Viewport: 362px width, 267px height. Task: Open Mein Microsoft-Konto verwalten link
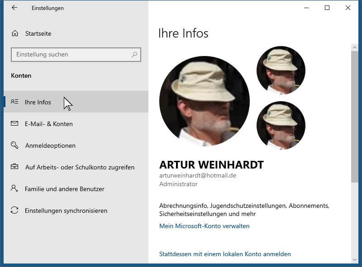click(205, 226)
